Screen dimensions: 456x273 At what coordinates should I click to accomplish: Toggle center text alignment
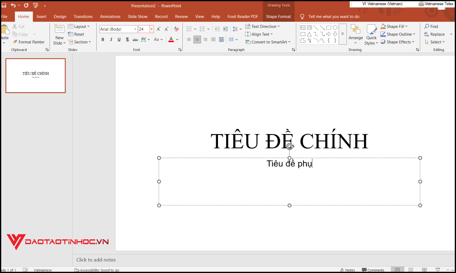click(x=197, y=39)
